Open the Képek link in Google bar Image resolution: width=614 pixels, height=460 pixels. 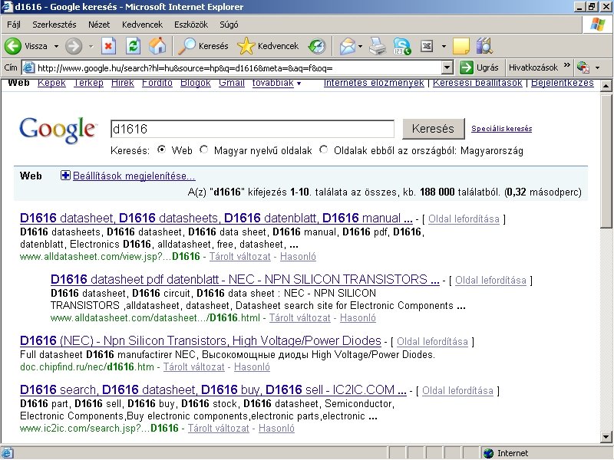(51, 83)
